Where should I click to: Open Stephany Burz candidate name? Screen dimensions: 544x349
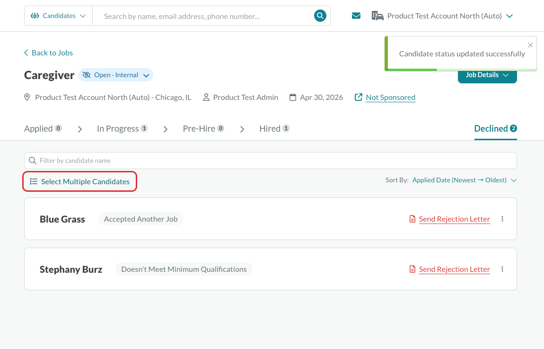point(71,269)
